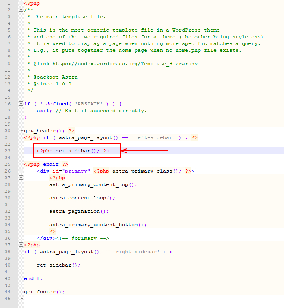Click 'get_header();' on line 20

click(x=44, y=131)
